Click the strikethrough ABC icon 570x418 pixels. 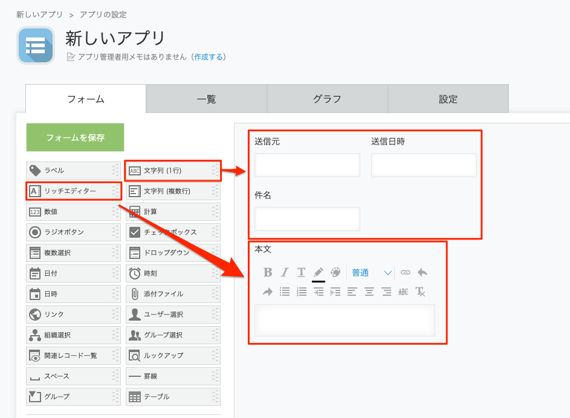click(403, 292)
